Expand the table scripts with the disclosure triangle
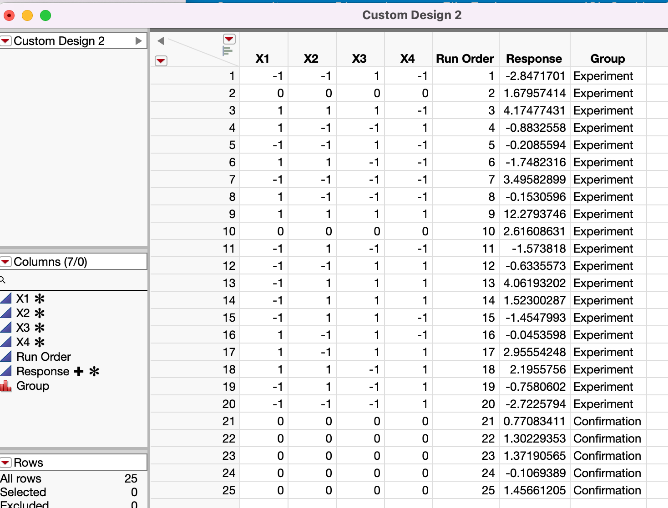 pyautogui.click(x=139, y=40)
